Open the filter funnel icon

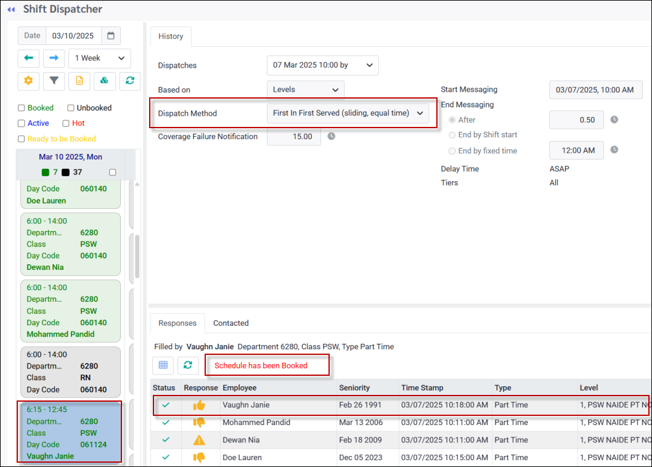click(x=54, y=80)
